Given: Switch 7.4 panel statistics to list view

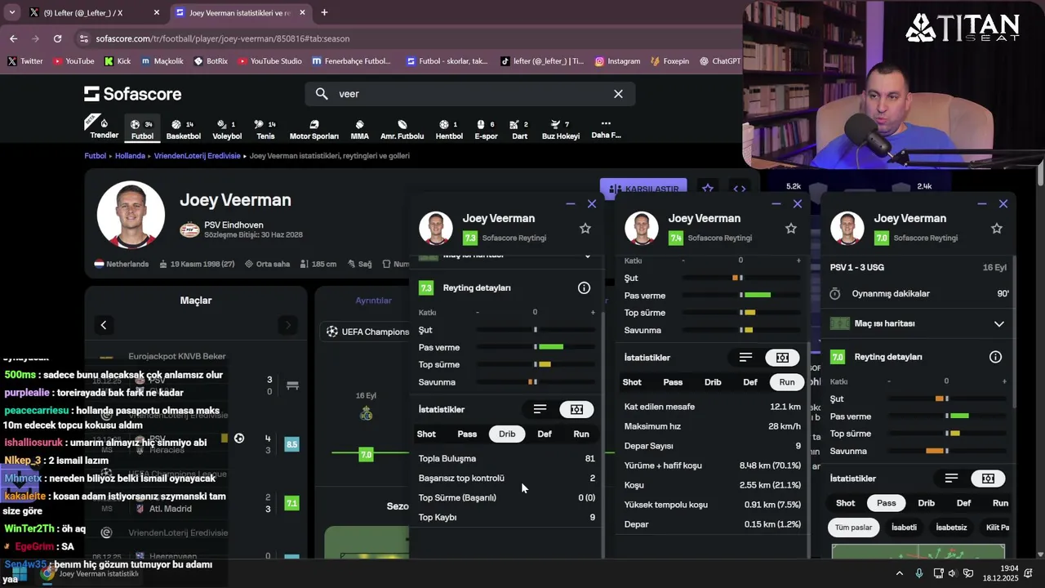Looking at the screenshot, I should point(745,358).
